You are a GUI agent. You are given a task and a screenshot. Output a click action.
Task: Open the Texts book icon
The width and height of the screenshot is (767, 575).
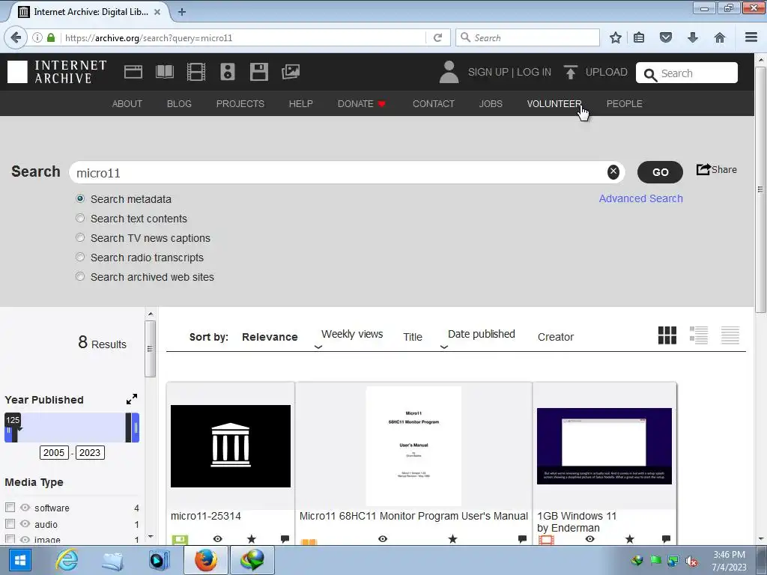tap(164, 72)
